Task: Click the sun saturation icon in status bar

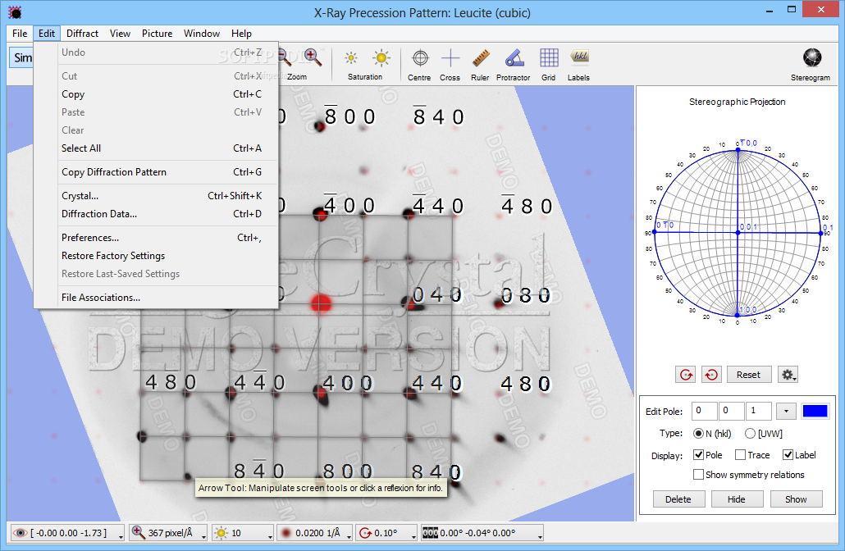Action: click(x=221, y=533)
